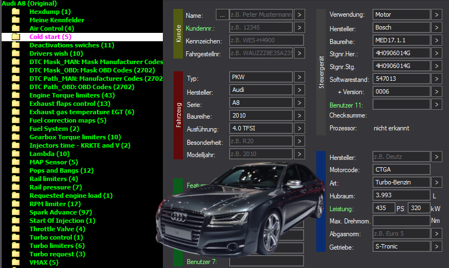The height and width of the screenshot is (268, 449).
Task: Open Requested engine load (1) entry
Action: (71, 196)
